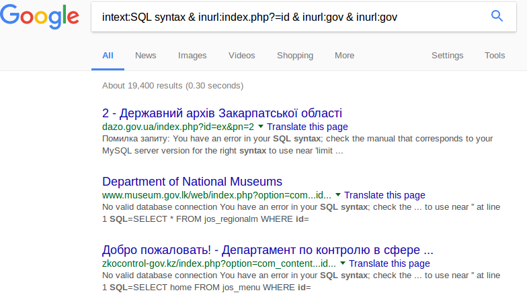Click the snippet with jos_menu WHERE id=
The height and width of the screenshot is (307, 527).
coord(301,282)
